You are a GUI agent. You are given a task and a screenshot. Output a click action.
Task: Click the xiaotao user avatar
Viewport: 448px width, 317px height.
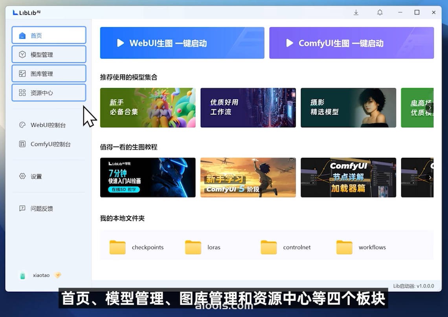pos(22,276)
